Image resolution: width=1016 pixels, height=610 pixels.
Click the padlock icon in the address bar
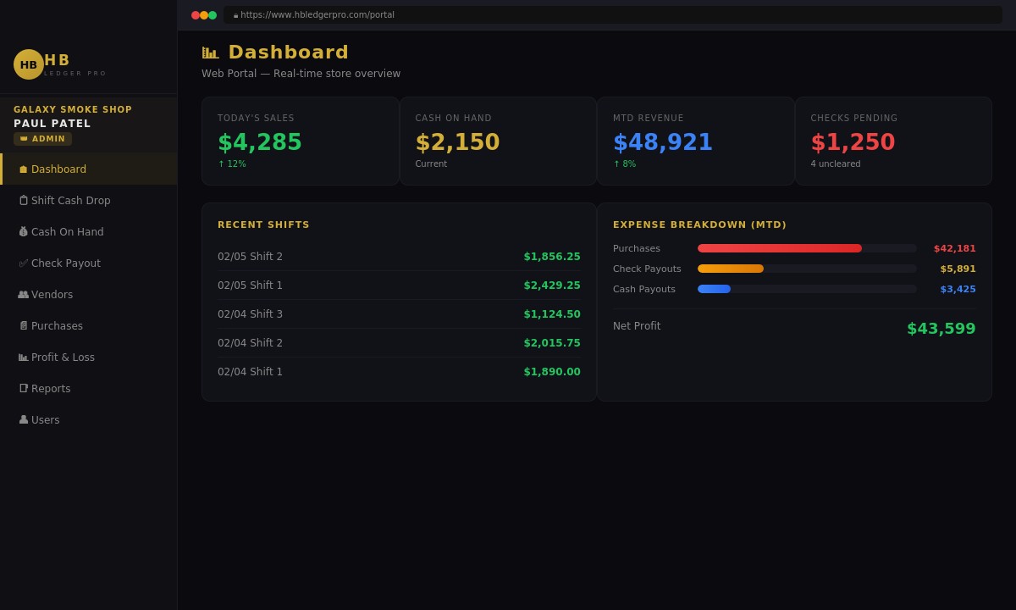pos(235,14)
